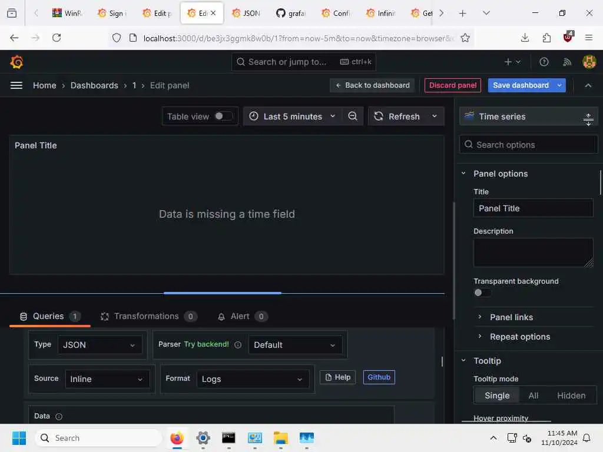Open the user profile avatar

[589, 62]
